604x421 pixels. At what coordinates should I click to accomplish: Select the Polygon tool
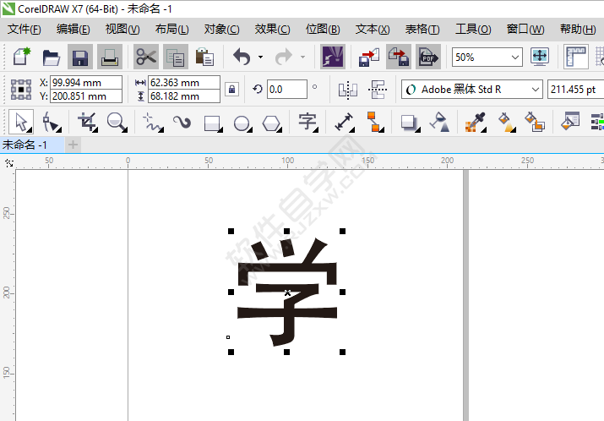(271, 123)
